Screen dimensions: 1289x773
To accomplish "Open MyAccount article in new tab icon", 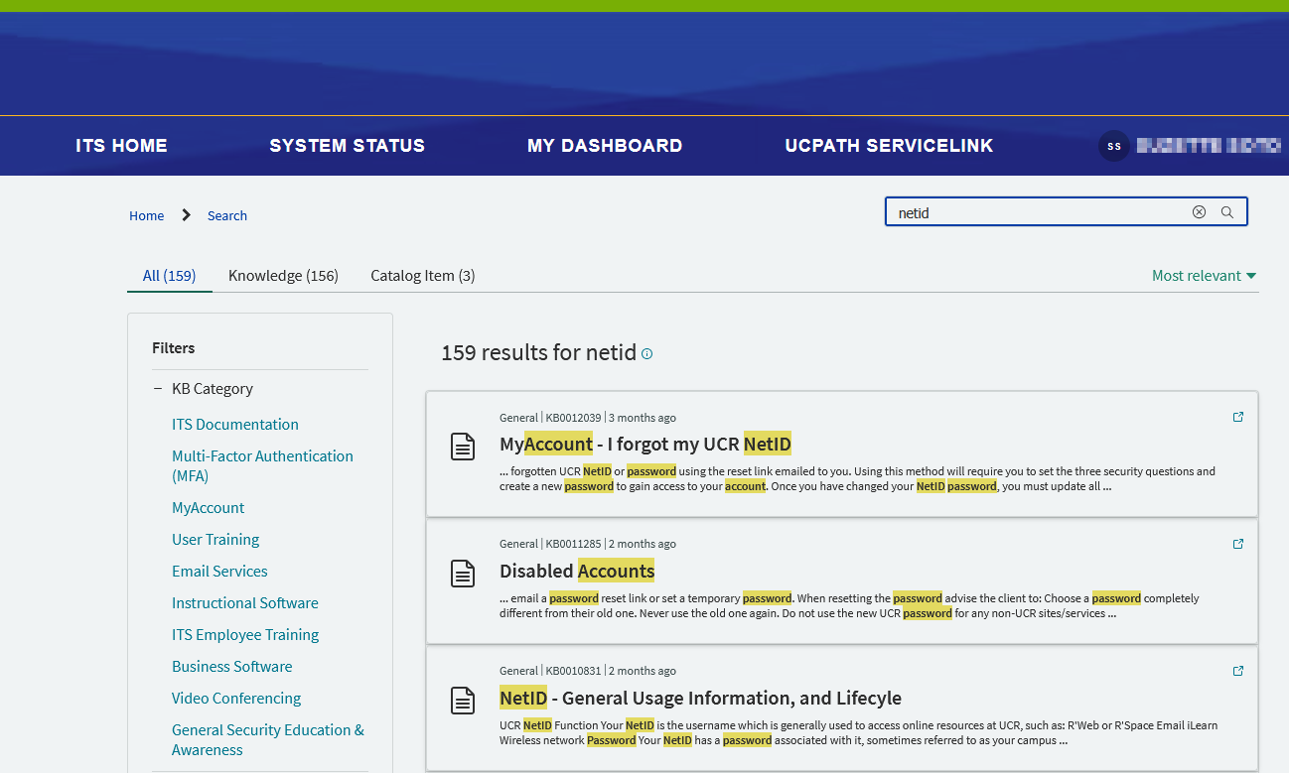I will 1237,417.
